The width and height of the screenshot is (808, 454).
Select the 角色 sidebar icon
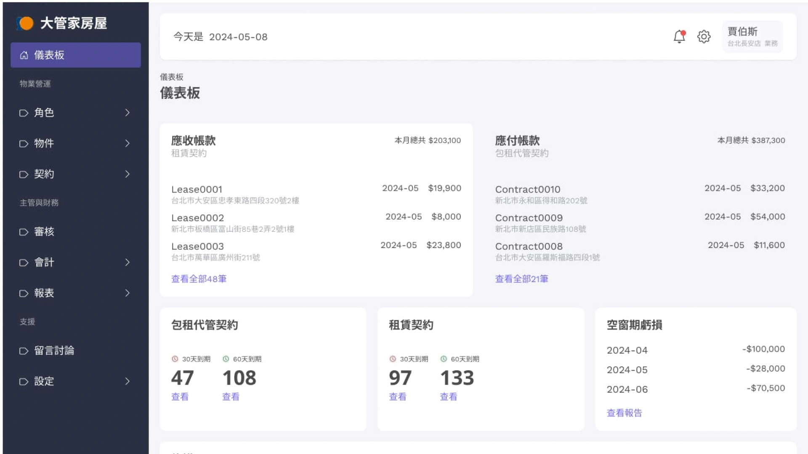[x=24, y=113]
